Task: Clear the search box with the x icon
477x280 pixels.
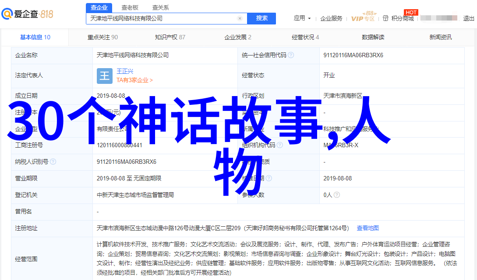Action: pyautogui.click(x=240, y=18)
